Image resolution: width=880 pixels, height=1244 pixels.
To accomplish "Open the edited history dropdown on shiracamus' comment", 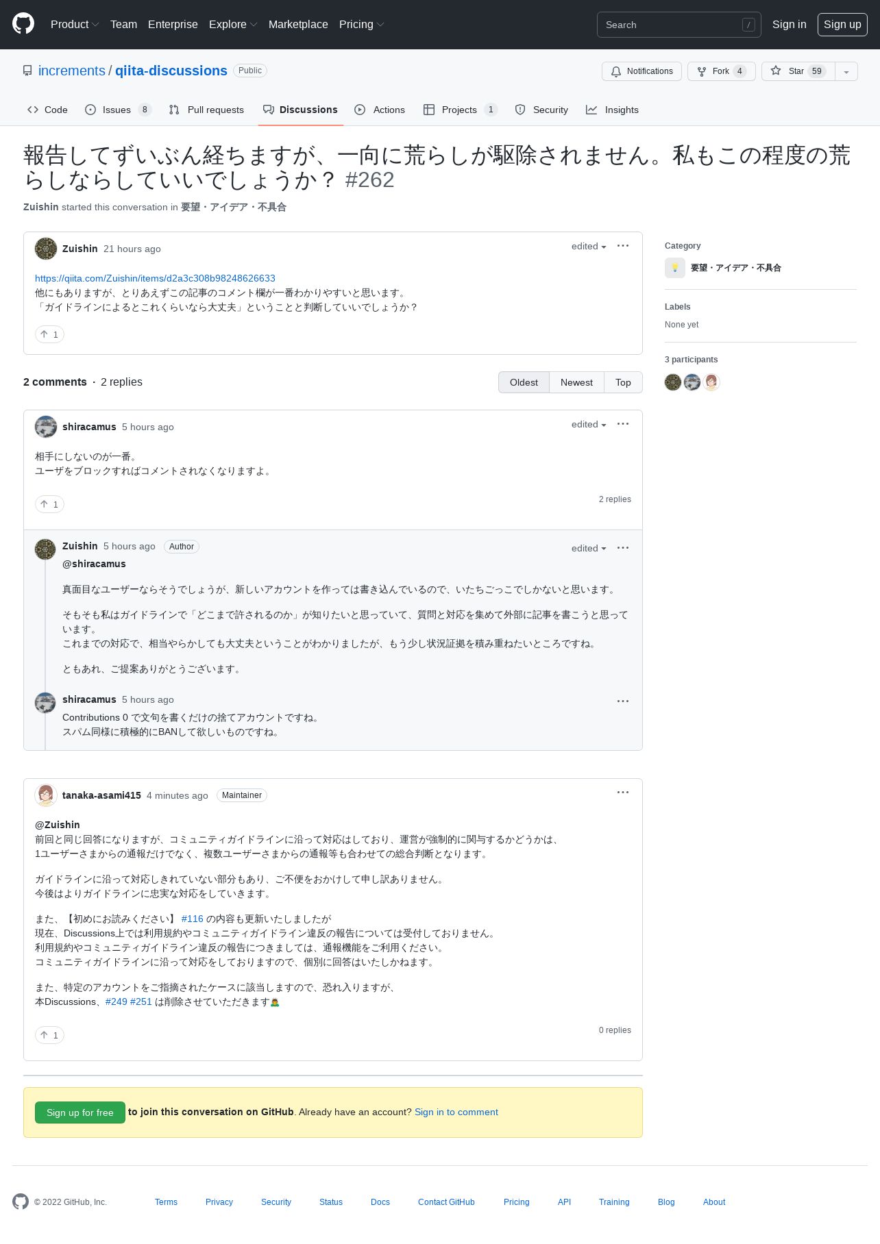I will coord(589,425).
